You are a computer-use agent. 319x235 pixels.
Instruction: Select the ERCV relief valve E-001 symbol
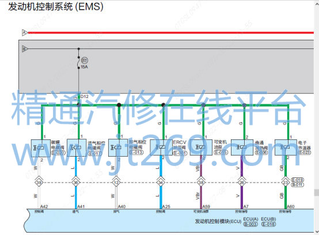tap(161, 147)
